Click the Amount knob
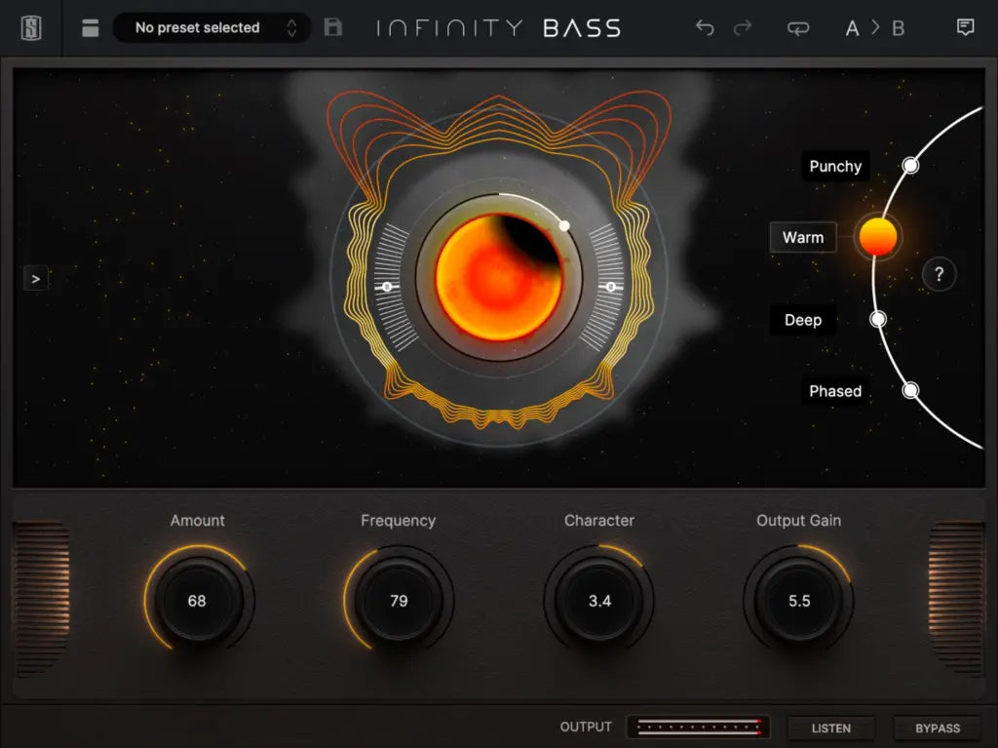This screenshot has height=748, width=998. [x=198, y=601]
